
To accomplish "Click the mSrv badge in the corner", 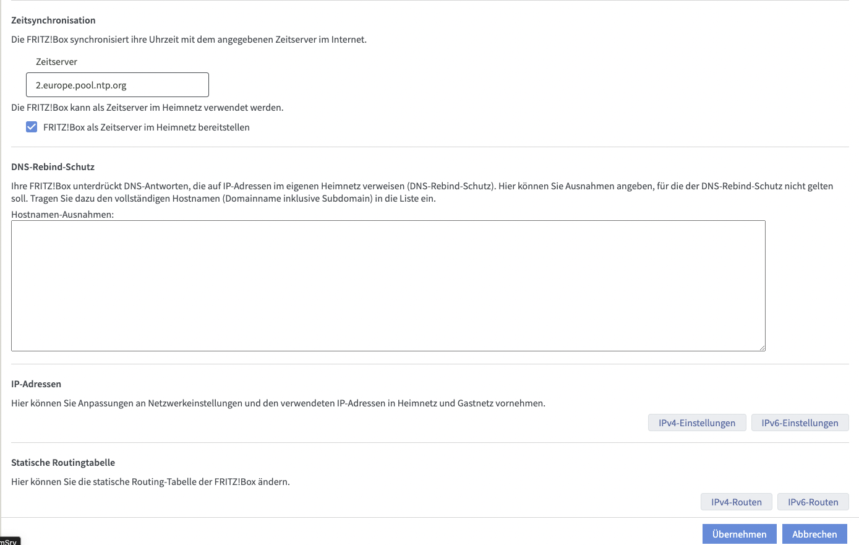I will click(x=9, y=541).
